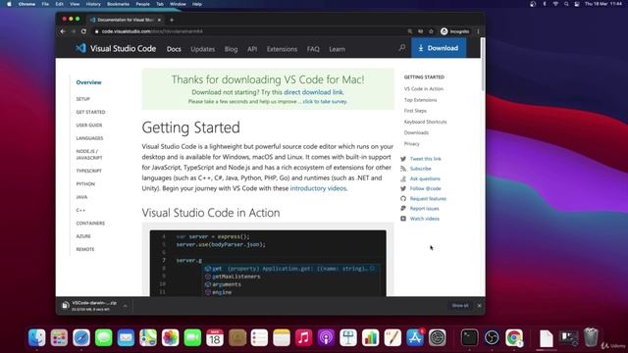Image resolution: width=628 pixels, height=353 pixels.
Task: Open Safari from the Dock
Action: pyautogui.click(x=81, y=337)
